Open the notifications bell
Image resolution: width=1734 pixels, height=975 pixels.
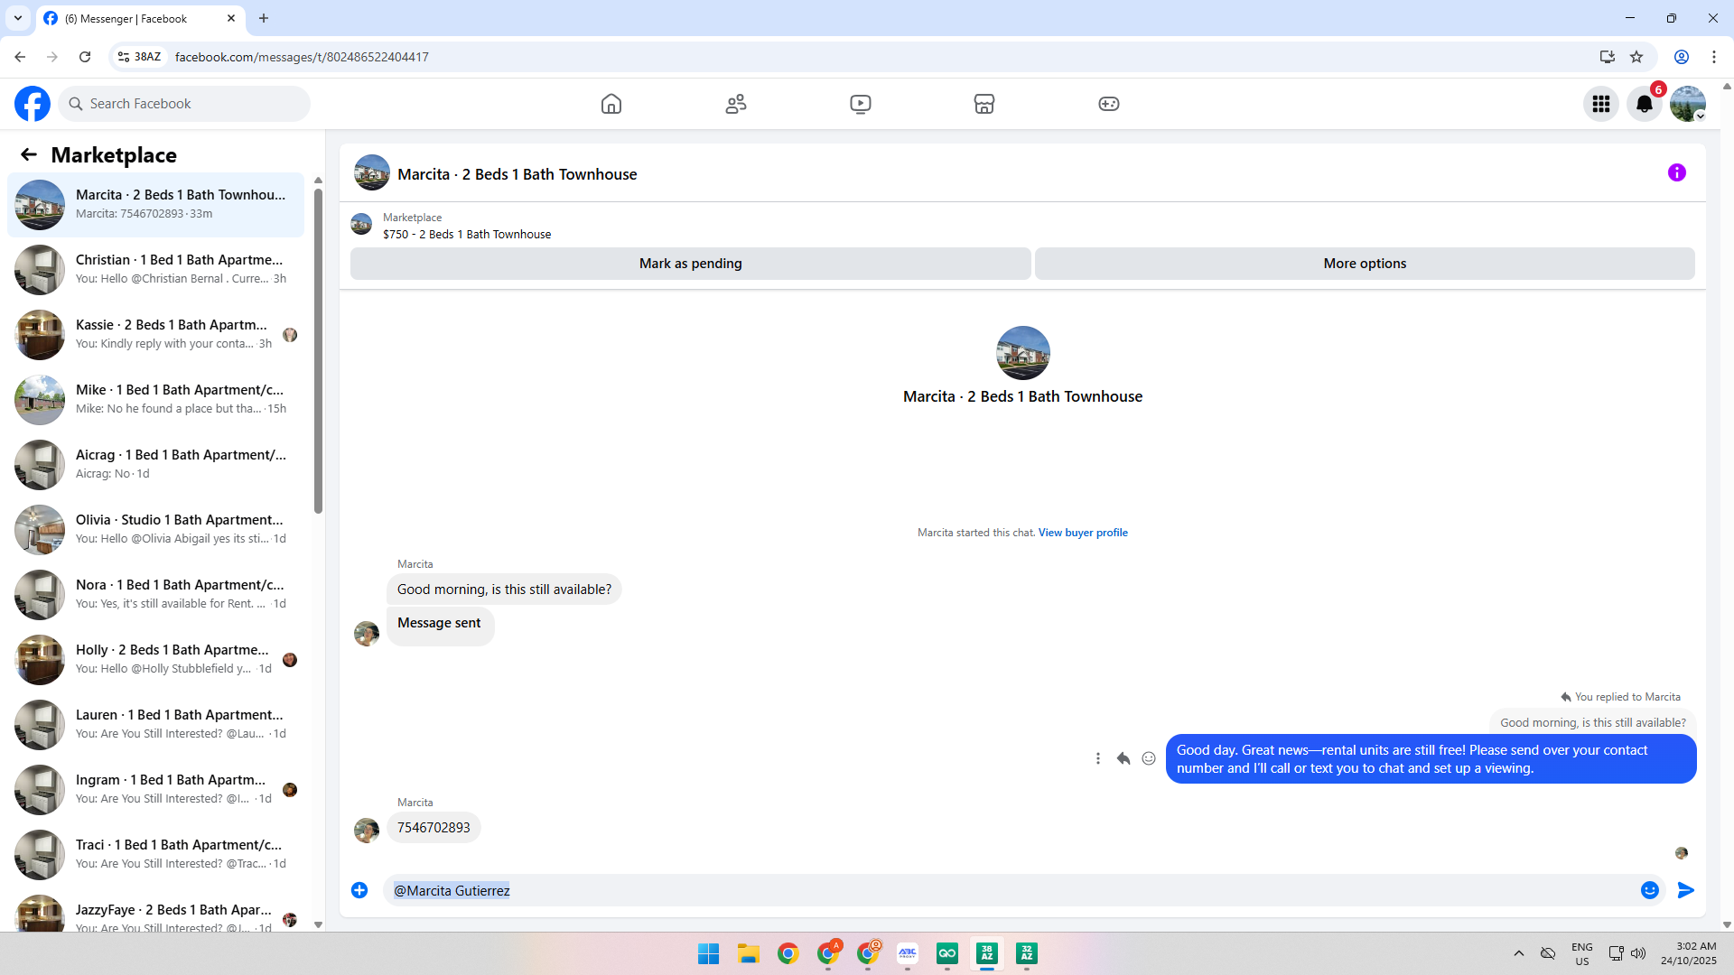pyautogui.click(x=1645, y=104)
